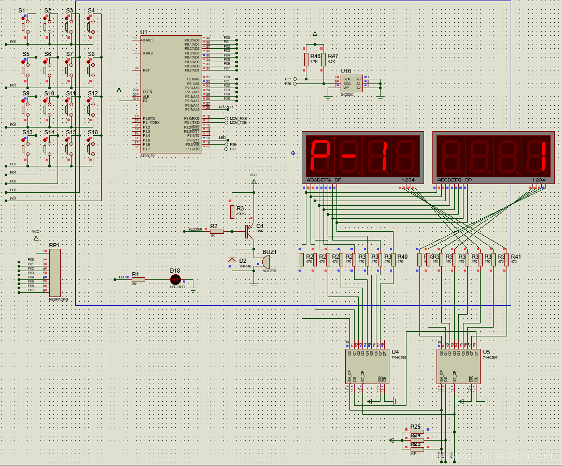Select resistor R25 near bottom
The height and width of the screenshot is (466, 562).
click(417, 432)
